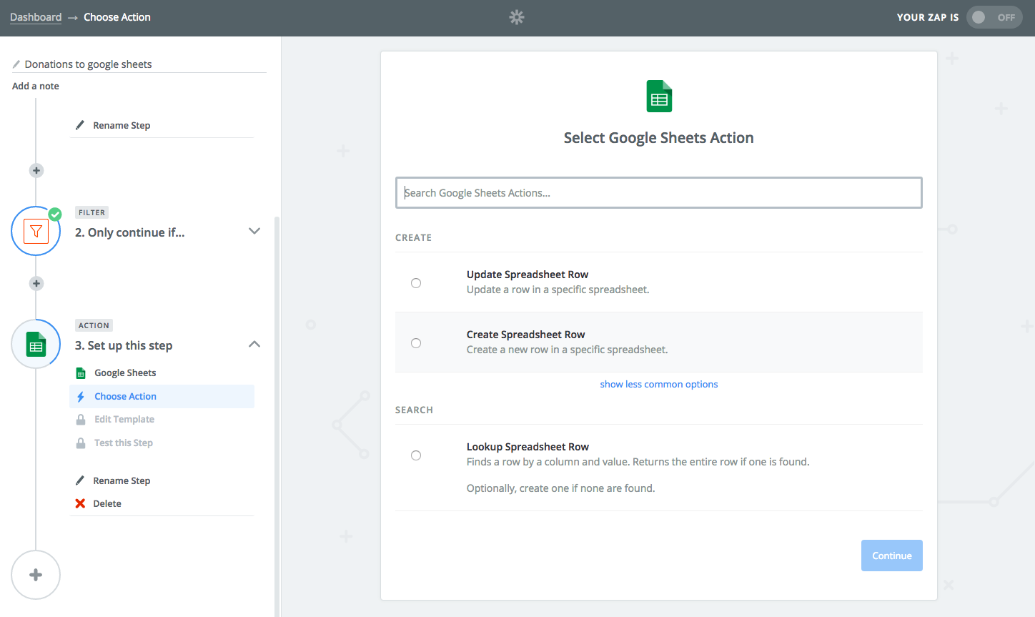Screen dimensions: 1035x617
Task: Click the small Google Sheets icon in step list
Action: tap(81, 373)
